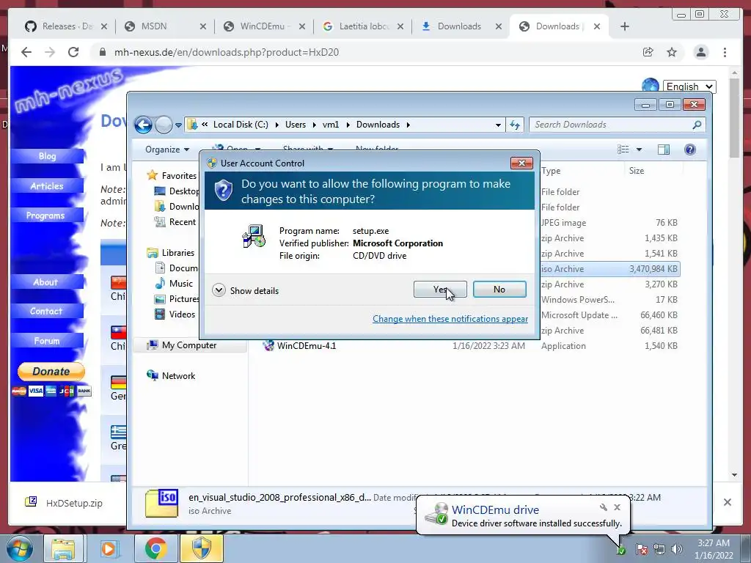Select Libraries in navigation pane
751x563 pixels.
(x=170, y=252)
